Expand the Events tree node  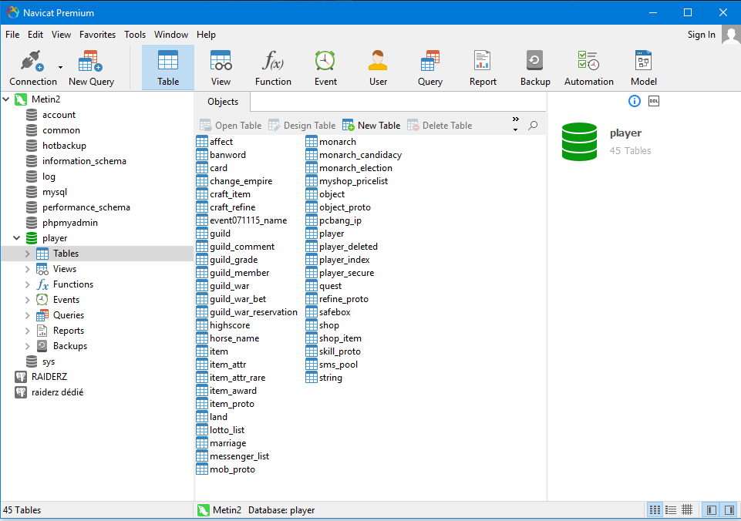[x=28, y=300]
